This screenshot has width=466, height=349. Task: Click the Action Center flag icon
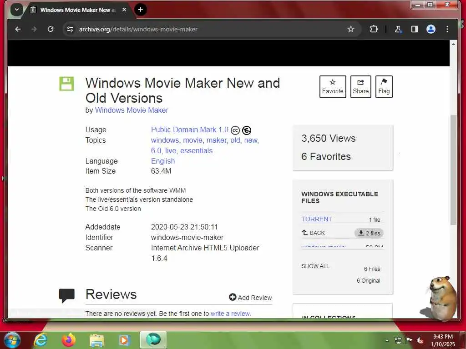(x=409, y=340)
